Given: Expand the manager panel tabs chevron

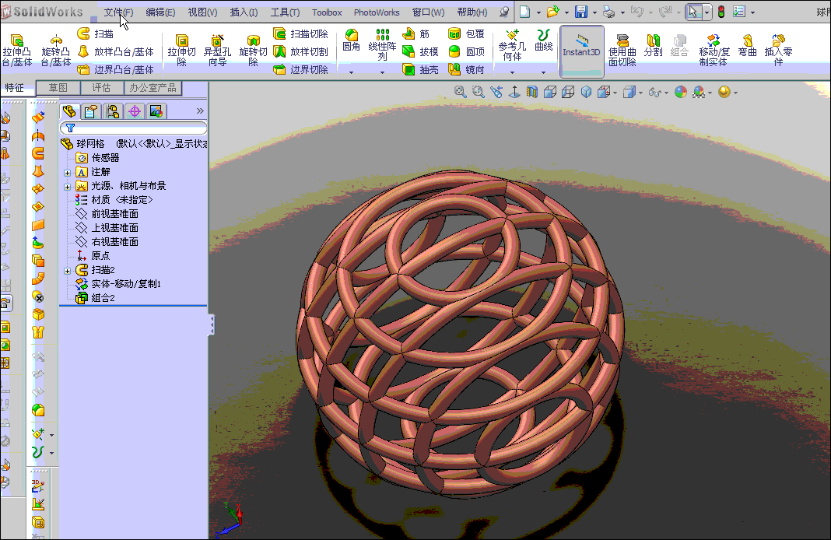Looking at the screenshot, I should coord(200,110).
